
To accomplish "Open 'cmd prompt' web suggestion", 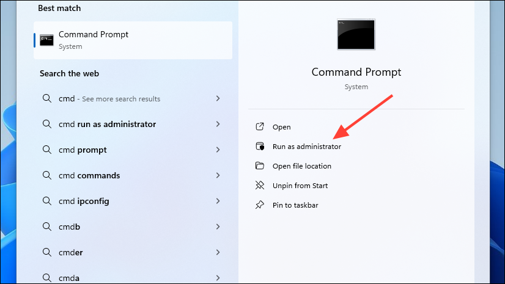I will pos(133,150).
